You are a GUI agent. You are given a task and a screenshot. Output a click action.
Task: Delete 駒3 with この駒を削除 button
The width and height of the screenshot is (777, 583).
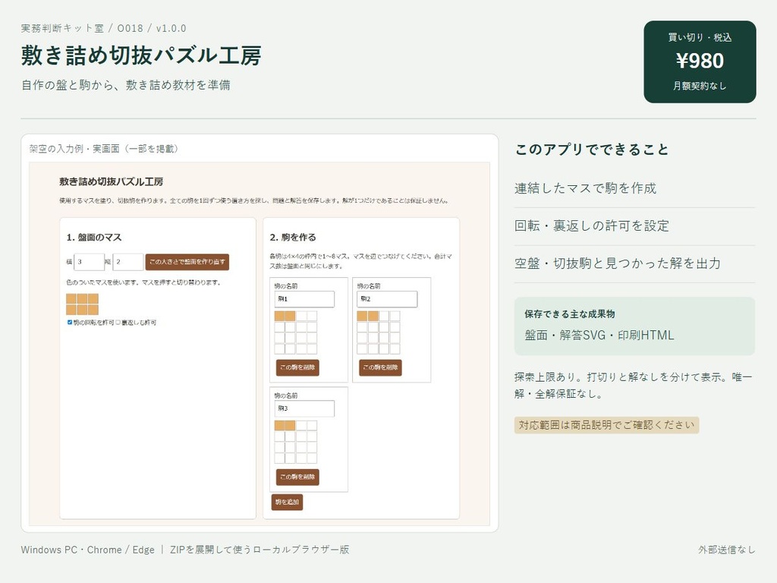click(297, 477)
